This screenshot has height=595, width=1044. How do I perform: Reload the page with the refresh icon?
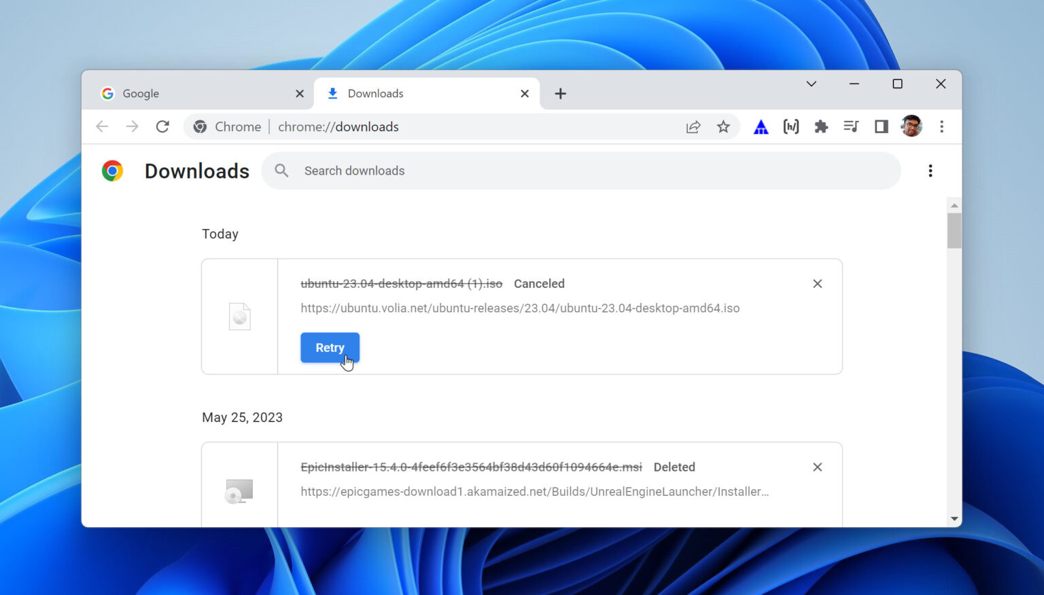(x=162, y=126)
